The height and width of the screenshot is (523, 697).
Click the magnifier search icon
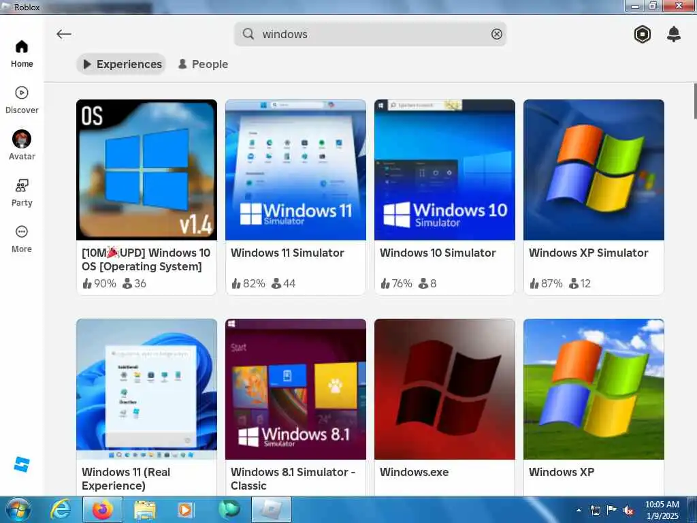pyautogui.click(x=248, y=34)
